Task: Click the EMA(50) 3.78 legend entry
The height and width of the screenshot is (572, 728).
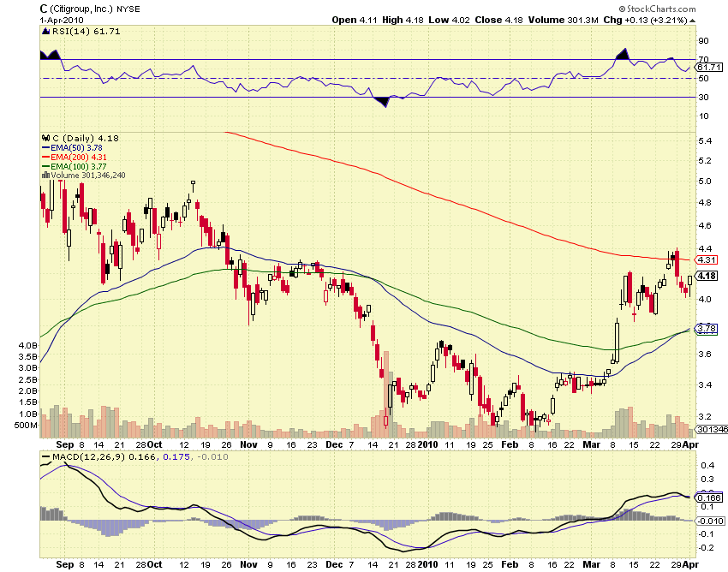Action: [x=76, y=147]
